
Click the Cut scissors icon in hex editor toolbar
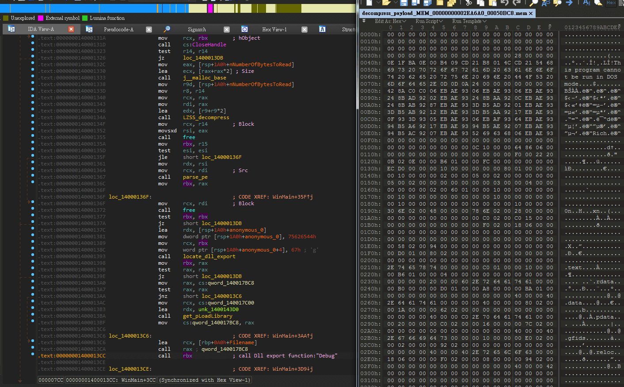[x=468, y=3]
